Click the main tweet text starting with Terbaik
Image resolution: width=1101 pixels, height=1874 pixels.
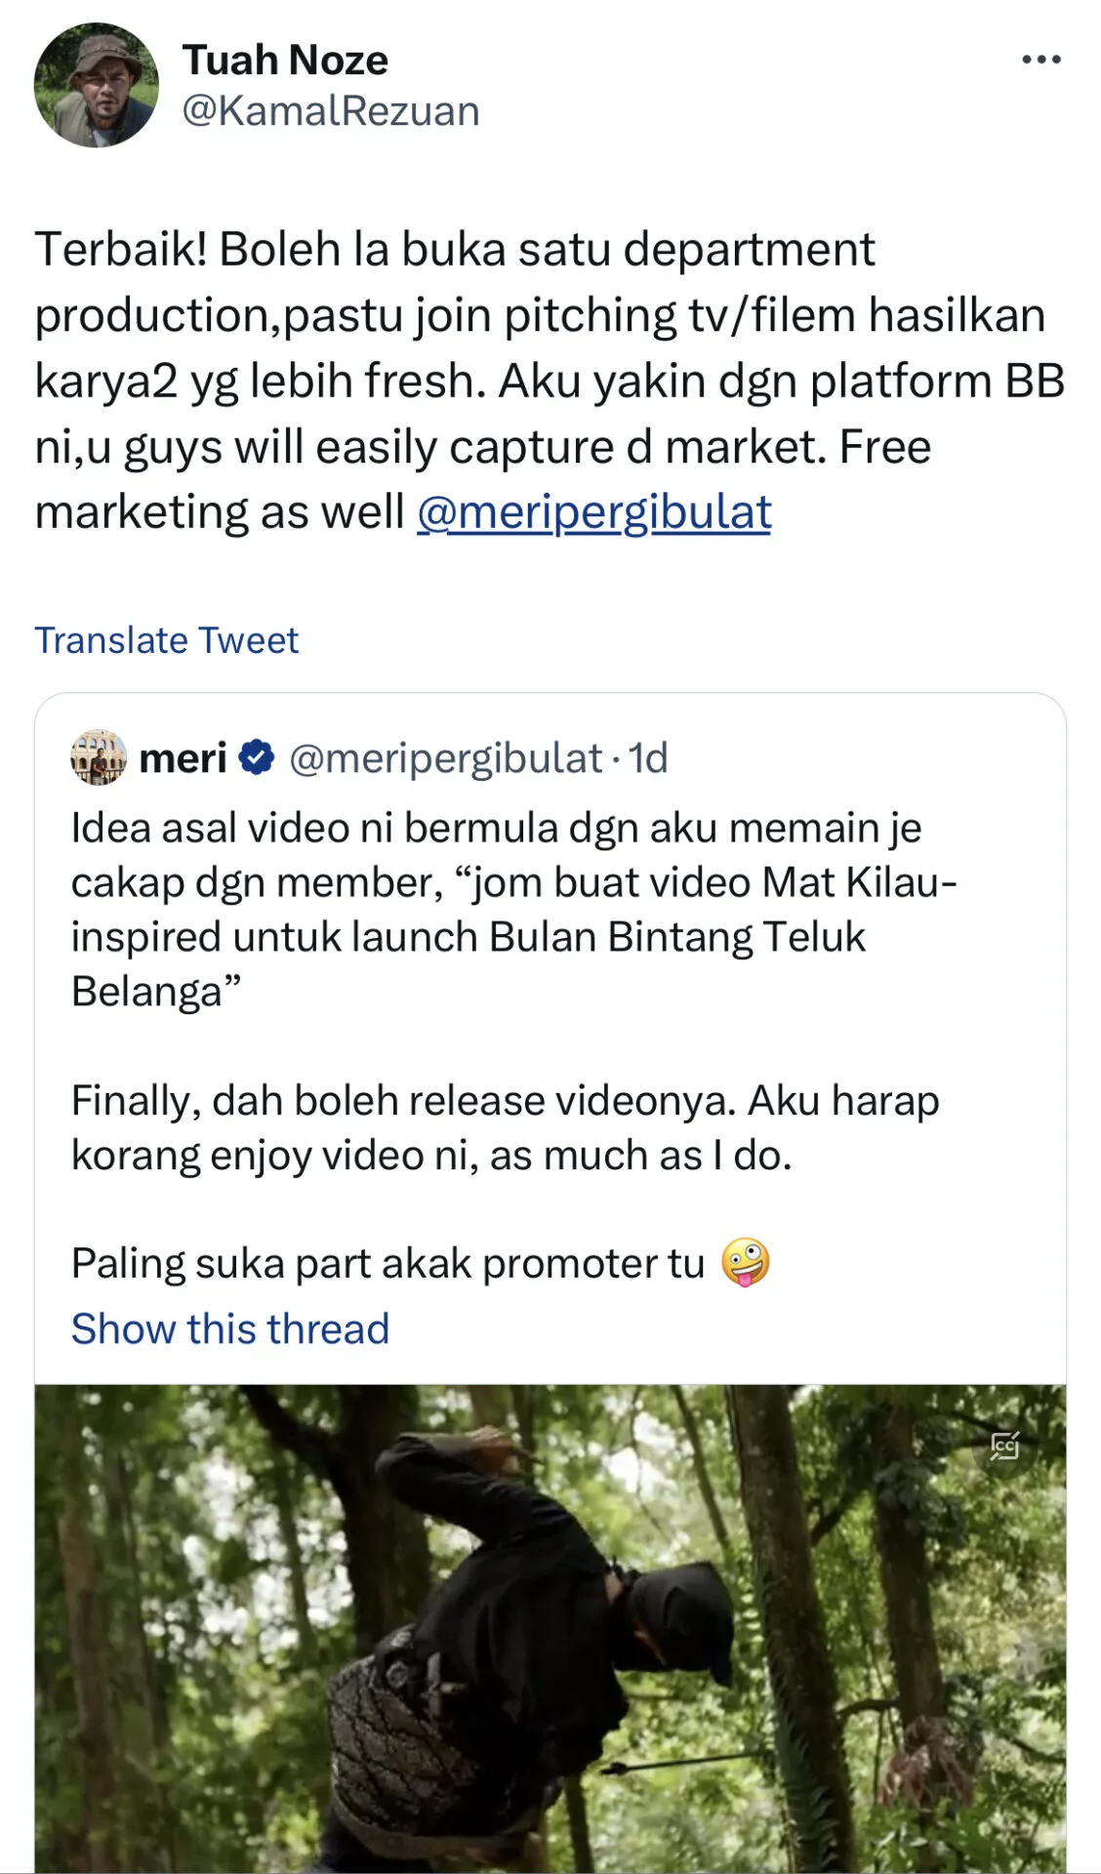point(547,381)
